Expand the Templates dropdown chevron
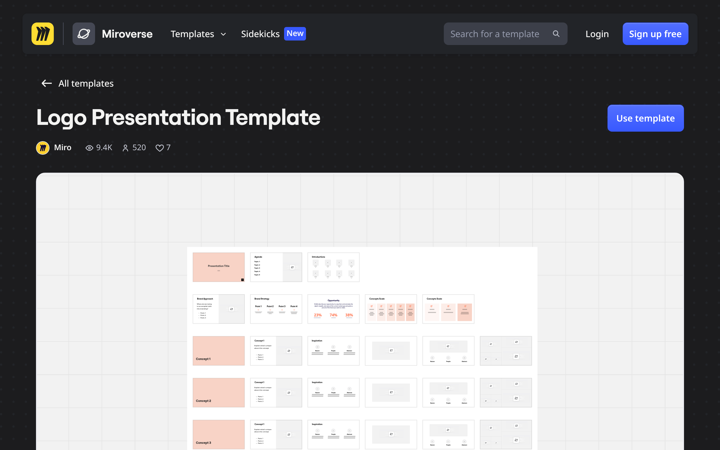Screen dimensions: 720x450 [x=223, y=34]
